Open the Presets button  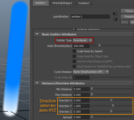pyautogui.click(x=127, y=17)
